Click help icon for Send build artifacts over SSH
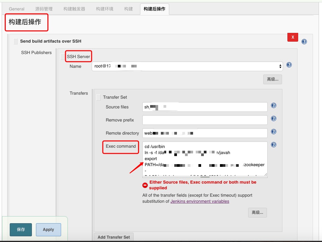This screenshot has width=322, height=242. click(x=304, y=42)
